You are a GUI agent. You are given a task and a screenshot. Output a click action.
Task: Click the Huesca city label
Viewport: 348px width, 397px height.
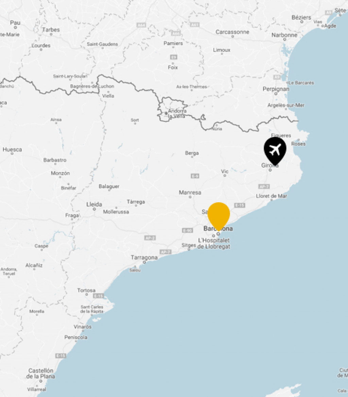pos(12,149)
